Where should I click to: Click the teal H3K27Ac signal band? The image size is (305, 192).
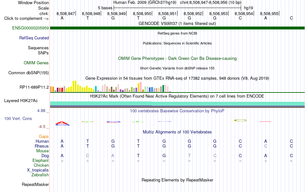tap(178, 104)
